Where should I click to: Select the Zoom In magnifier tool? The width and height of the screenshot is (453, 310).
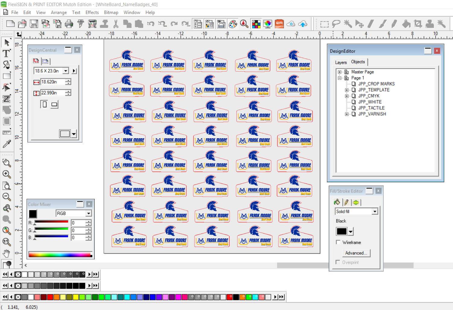pyautogui.click(x=7, y=174)
